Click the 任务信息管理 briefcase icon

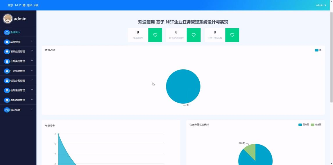click(7, 71)
